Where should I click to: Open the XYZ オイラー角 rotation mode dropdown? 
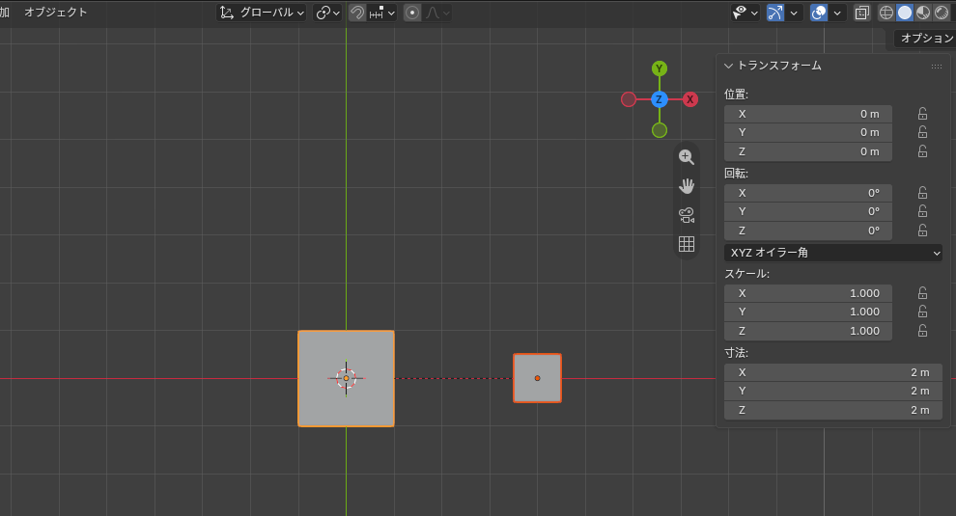pos(832,253)
